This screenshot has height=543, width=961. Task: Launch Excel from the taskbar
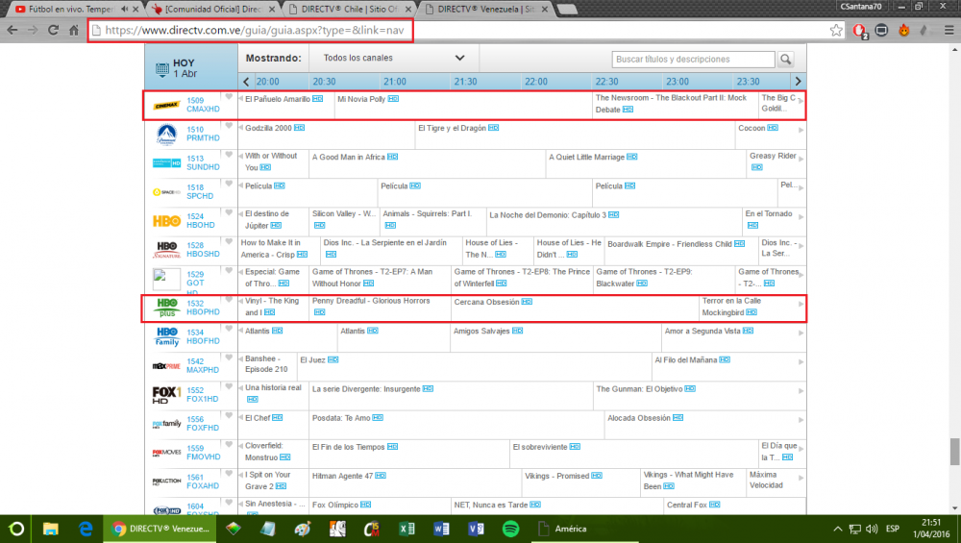click(x=407, y=529)
